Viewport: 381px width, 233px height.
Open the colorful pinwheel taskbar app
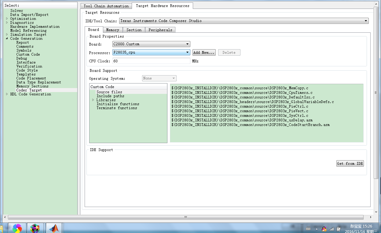click(17, 228)
